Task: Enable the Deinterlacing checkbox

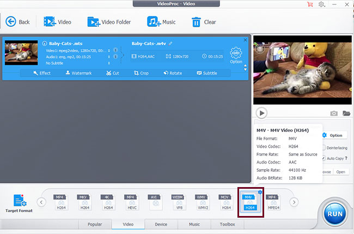Action: tap(323, 148)
